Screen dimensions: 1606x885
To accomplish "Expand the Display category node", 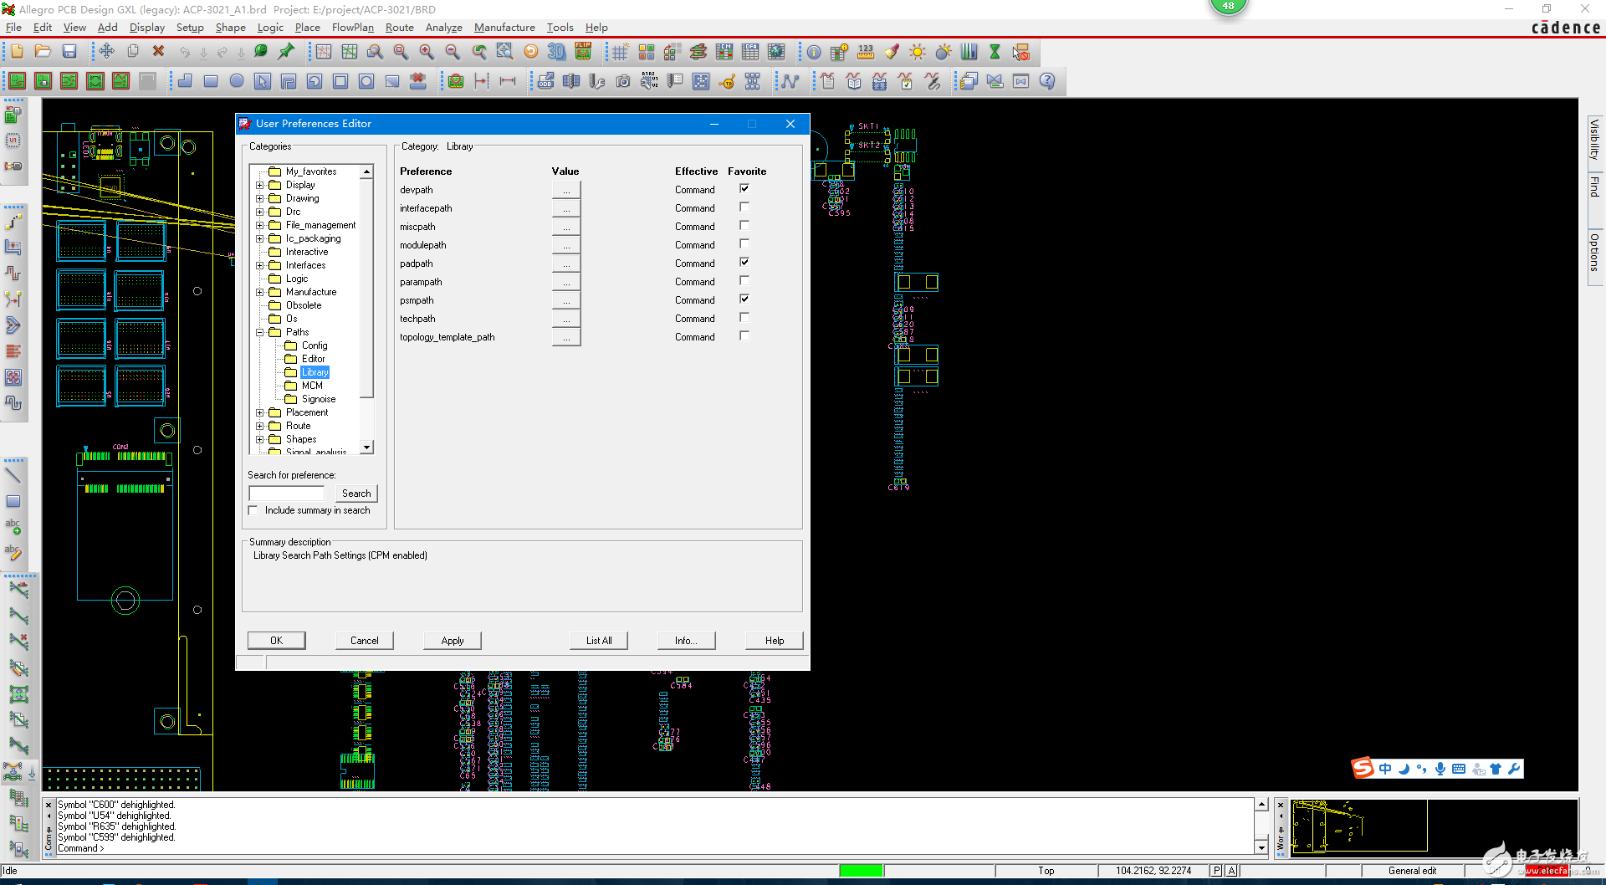I will point(260,185).
